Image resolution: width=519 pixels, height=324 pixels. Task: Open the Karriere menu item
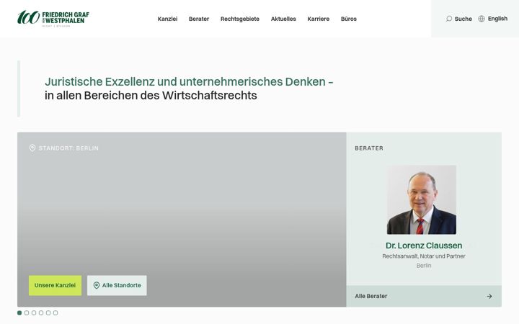[319, 19]
